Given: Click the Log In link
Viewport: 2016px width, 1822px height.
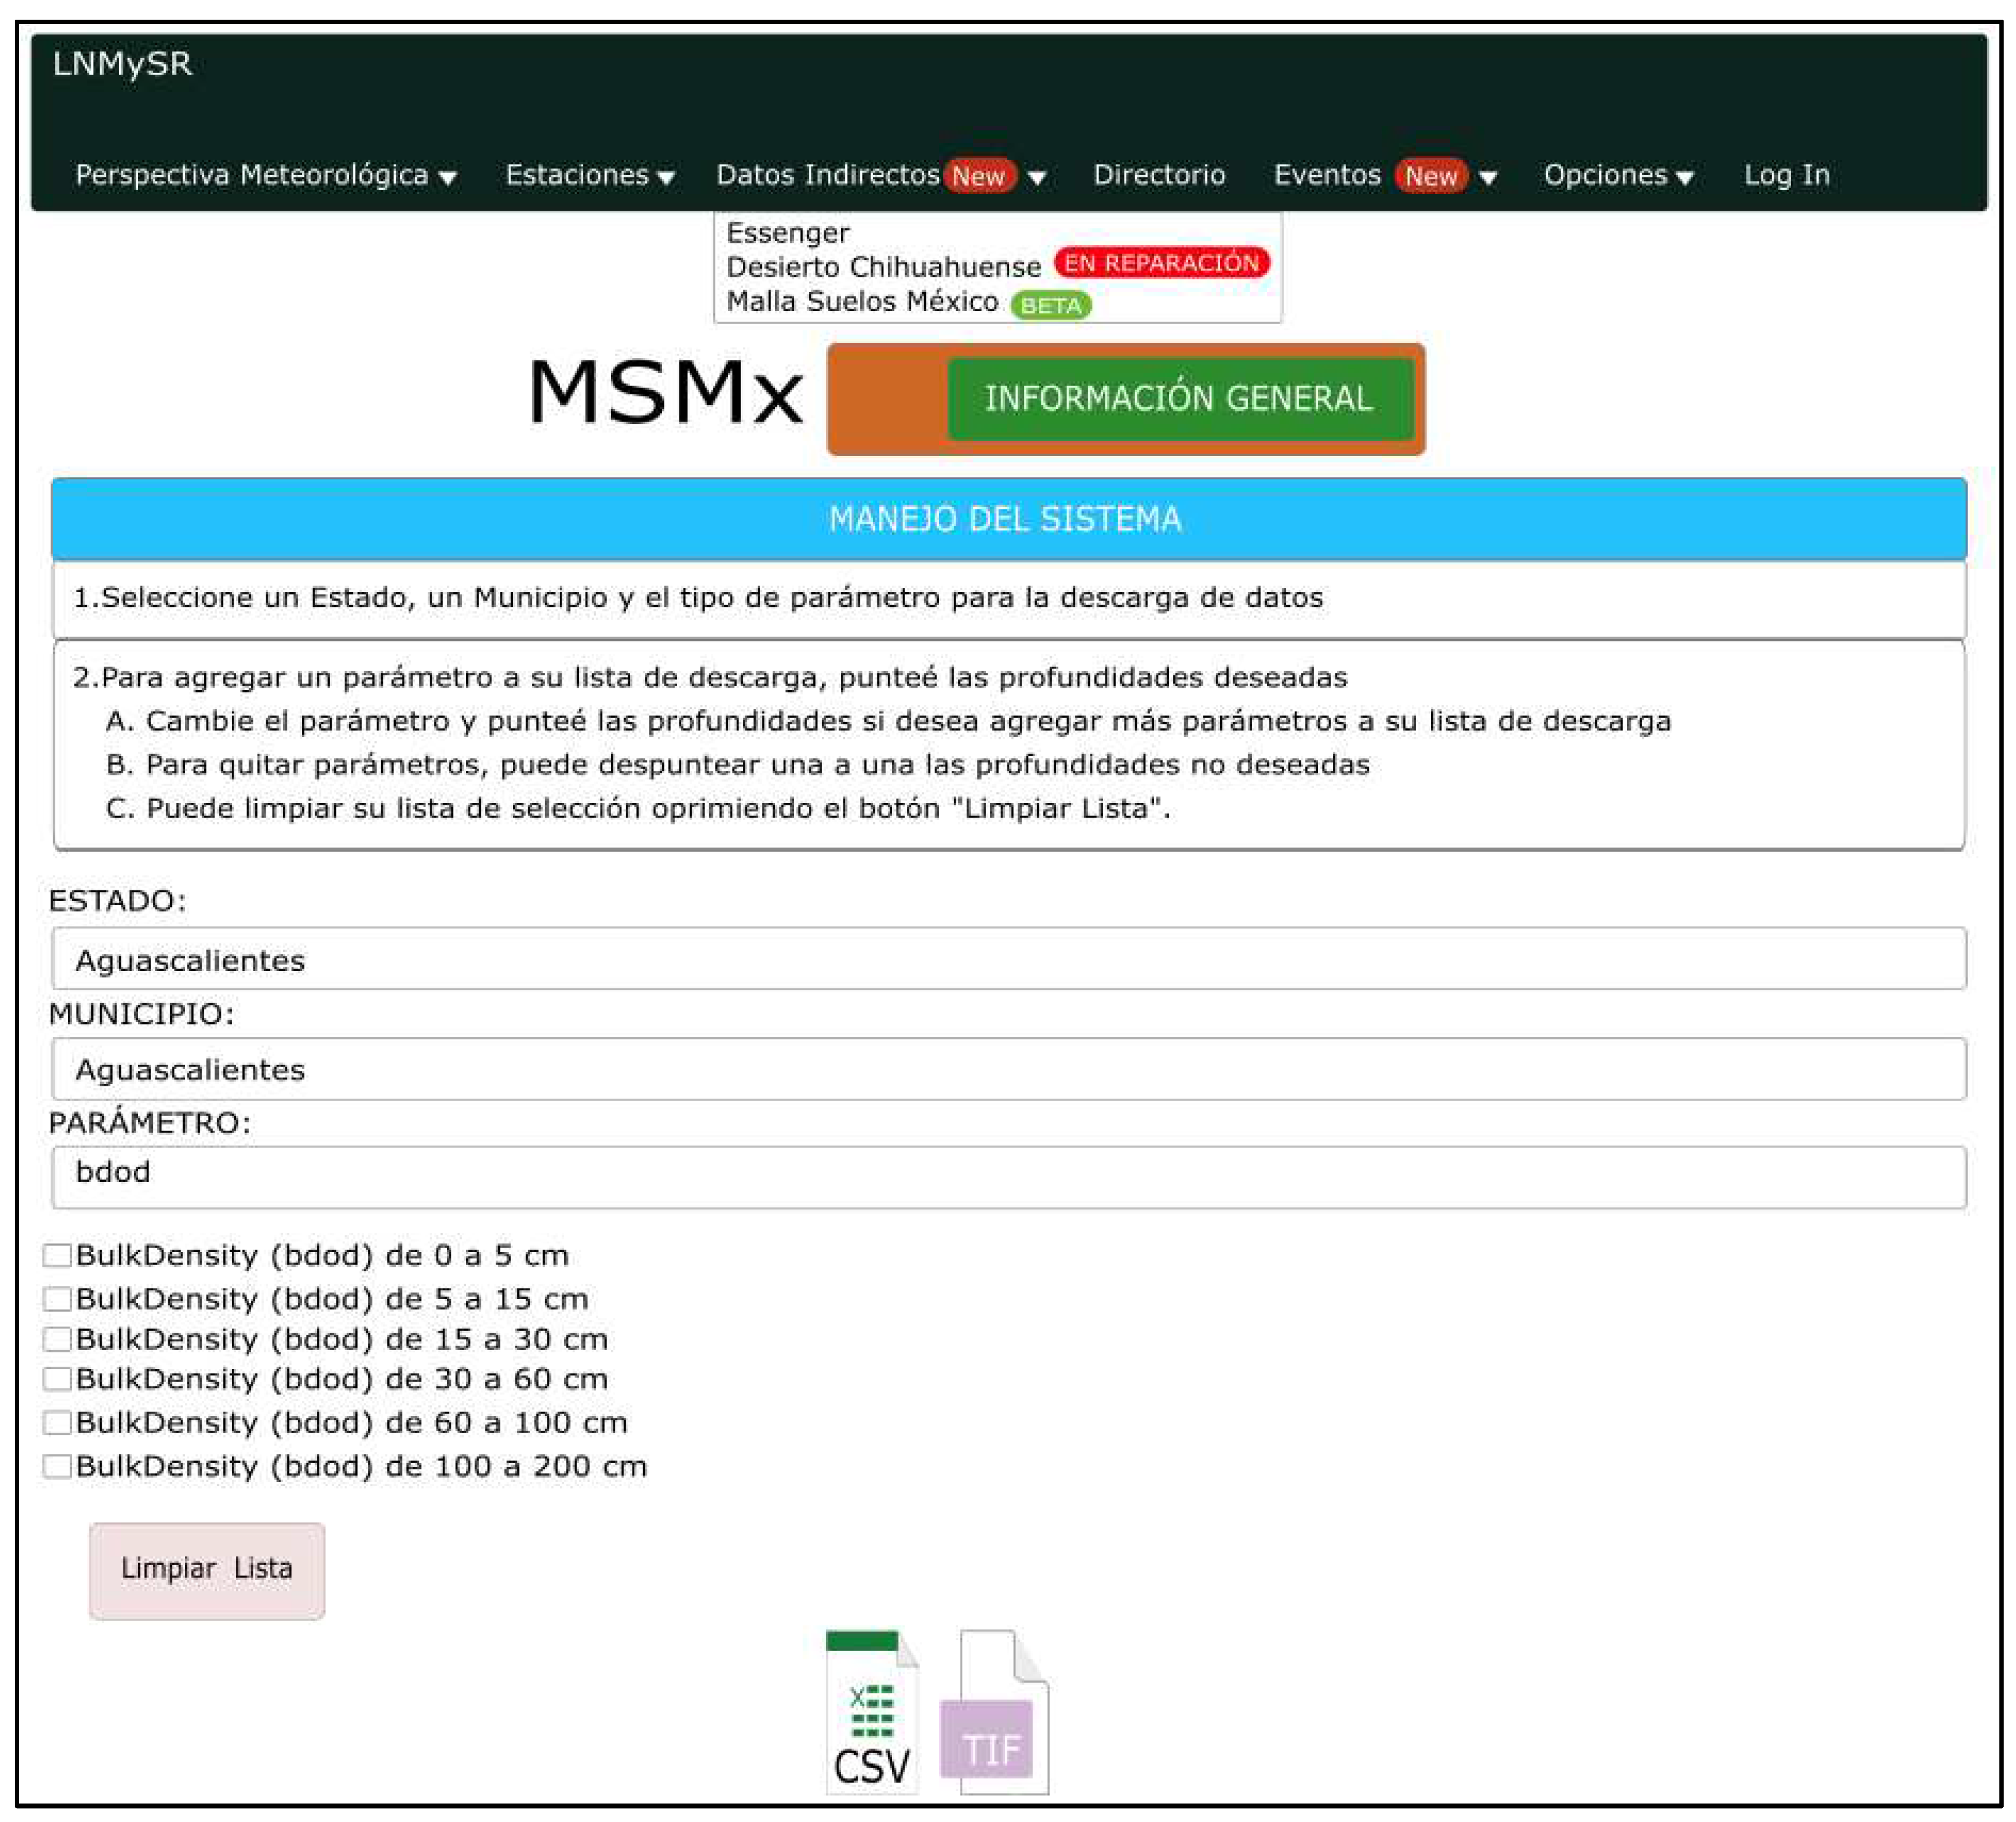Looking at the screenshot, I should (1787, 176).
